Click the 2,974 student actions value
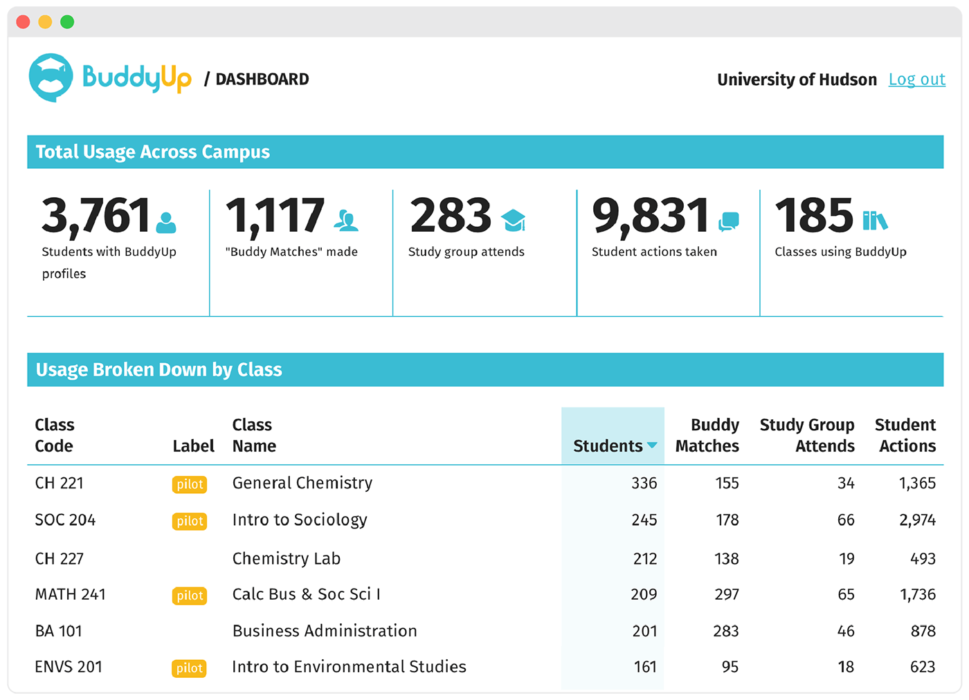The width and height of the screenshot is (969, 700). pos(918,520)
